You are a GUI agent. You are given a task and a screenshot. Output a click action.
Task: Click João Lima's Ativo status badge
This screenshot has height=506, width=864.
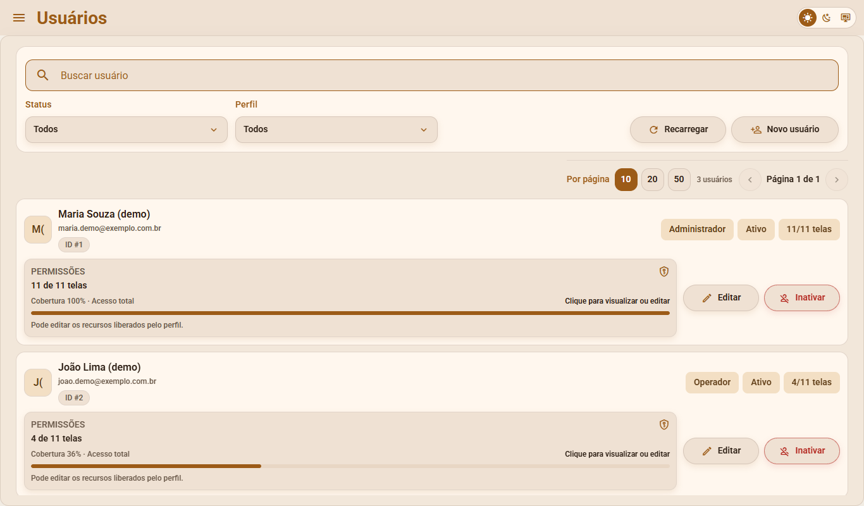tap(761, 383)
